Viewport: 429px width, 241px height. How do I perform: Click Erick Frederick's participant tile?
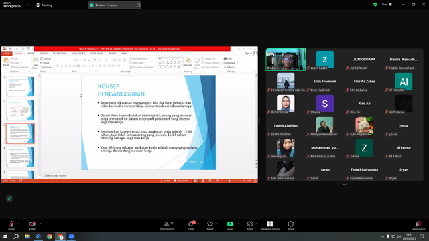pos(325,82)
